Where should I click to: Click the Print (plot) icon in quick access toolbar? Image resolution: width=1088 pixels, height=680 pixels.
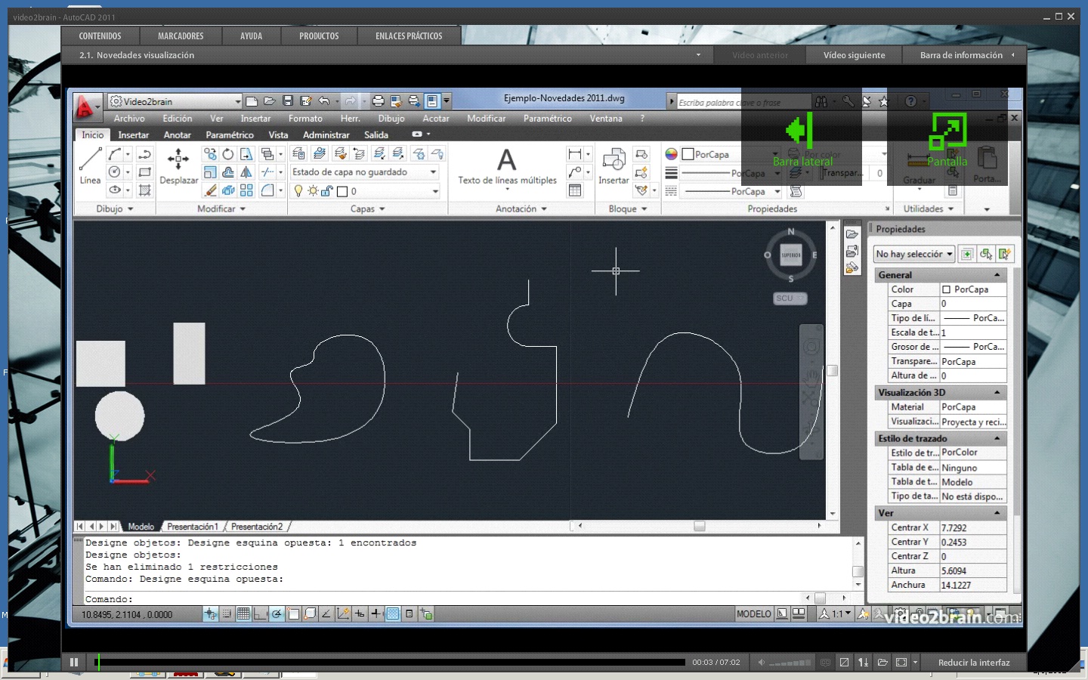[378, 100]
